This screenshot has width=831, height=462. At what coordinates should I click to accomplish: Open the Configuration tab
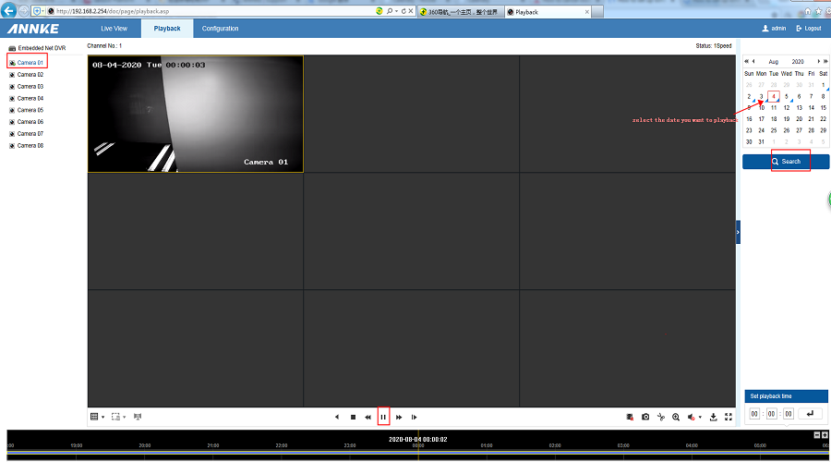coord(220,29)
